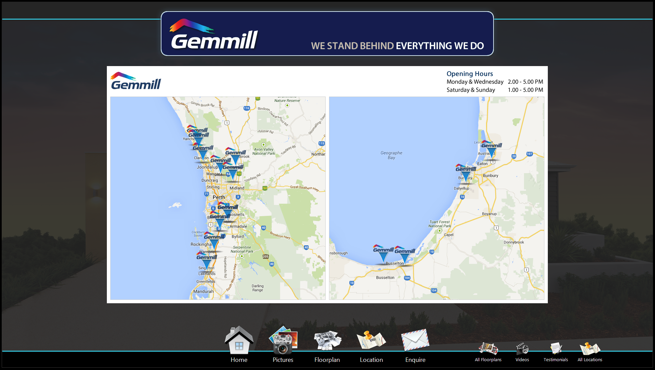This screenshot has width=655, height=370.
Task: Click the Perth label on the map
Action: click(219, 197)
